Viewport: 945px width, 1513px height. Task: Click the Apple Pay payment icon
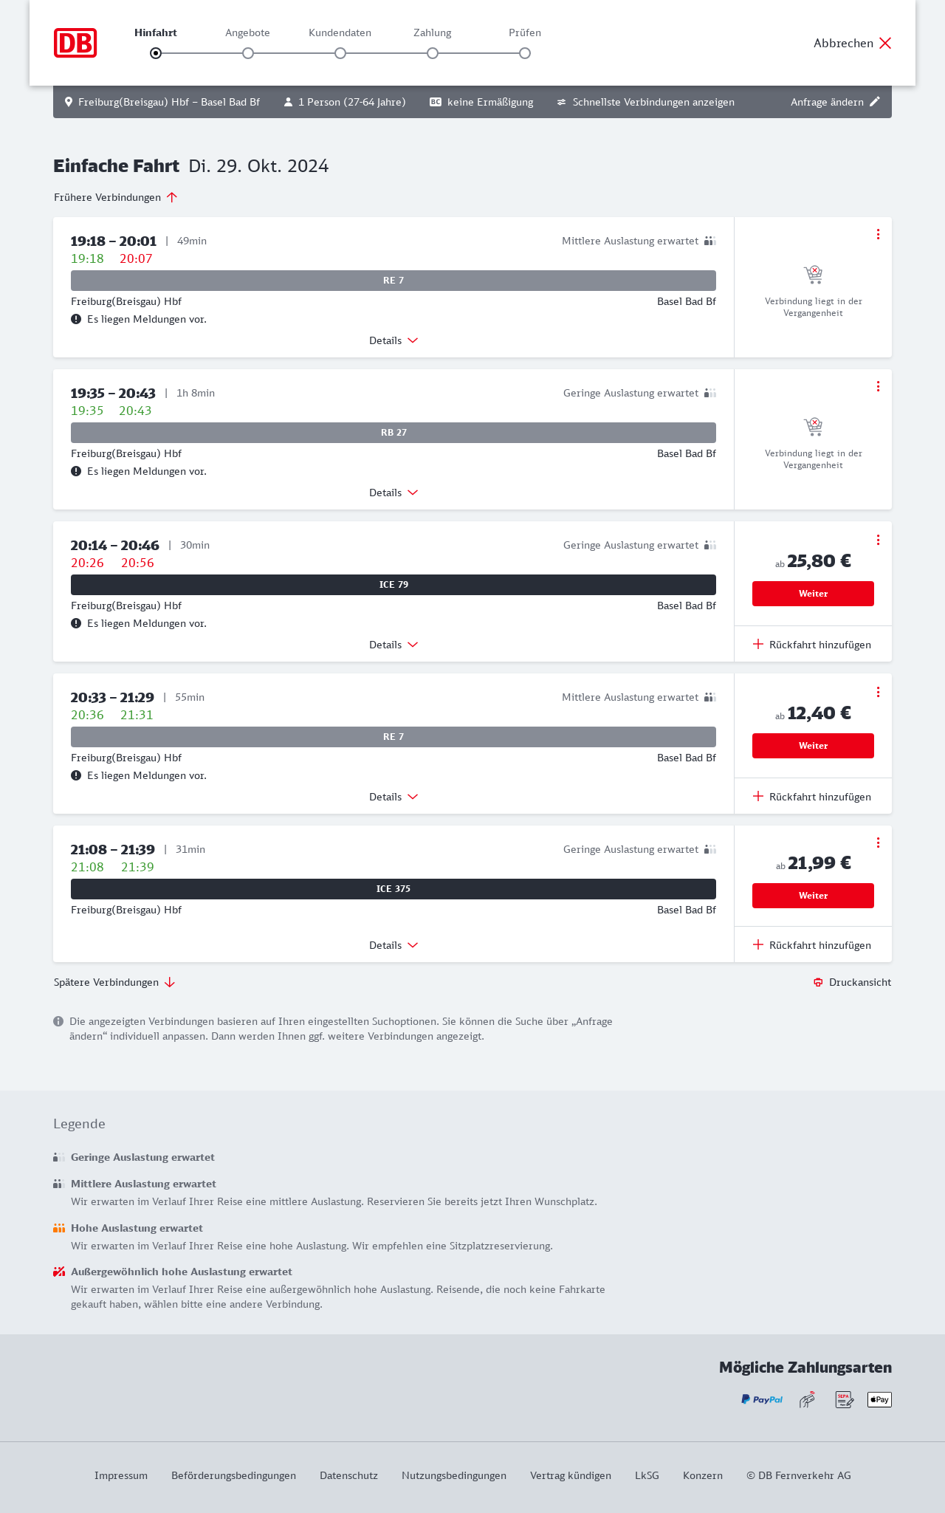879,1399
